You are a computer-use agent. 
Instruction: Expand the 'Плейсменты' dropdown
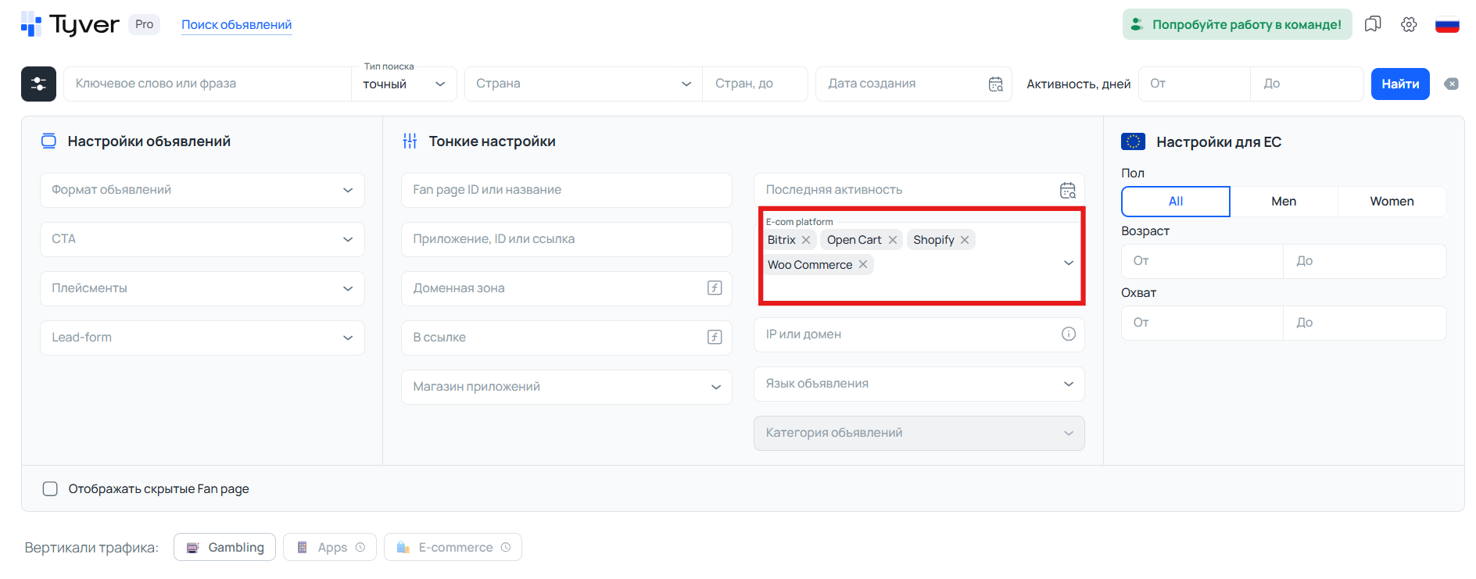click(202, 288)
